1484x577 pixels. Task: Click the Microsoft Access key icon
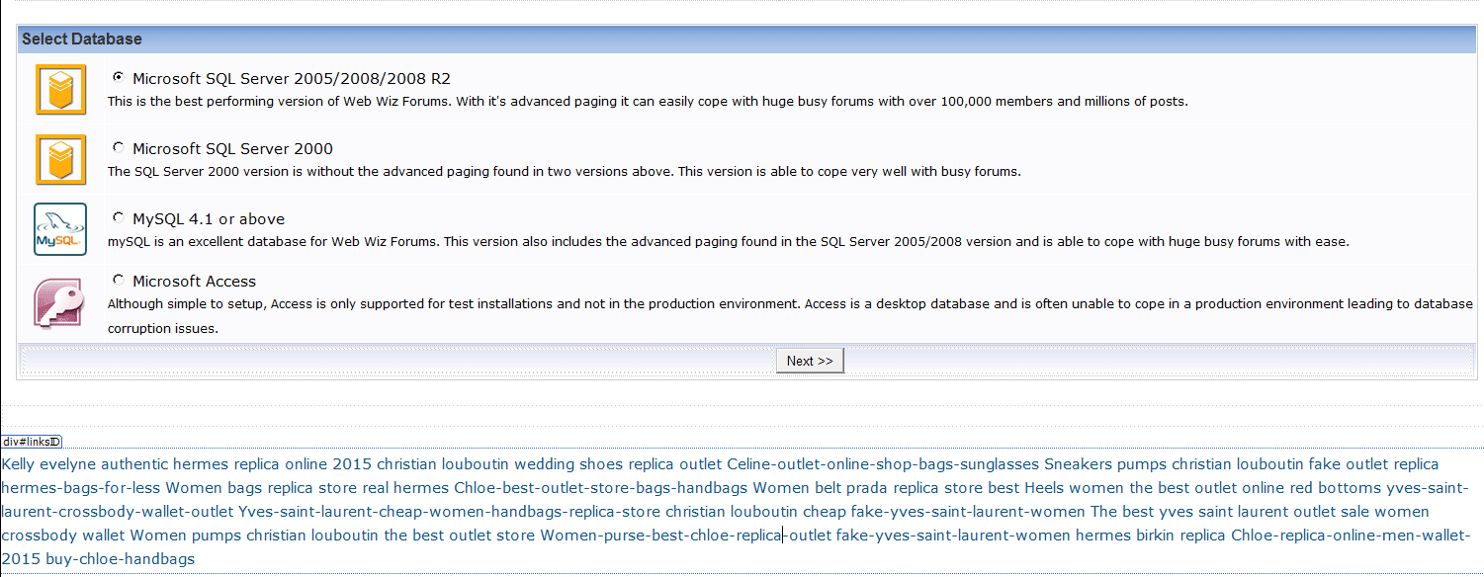[x=60, y=301]
